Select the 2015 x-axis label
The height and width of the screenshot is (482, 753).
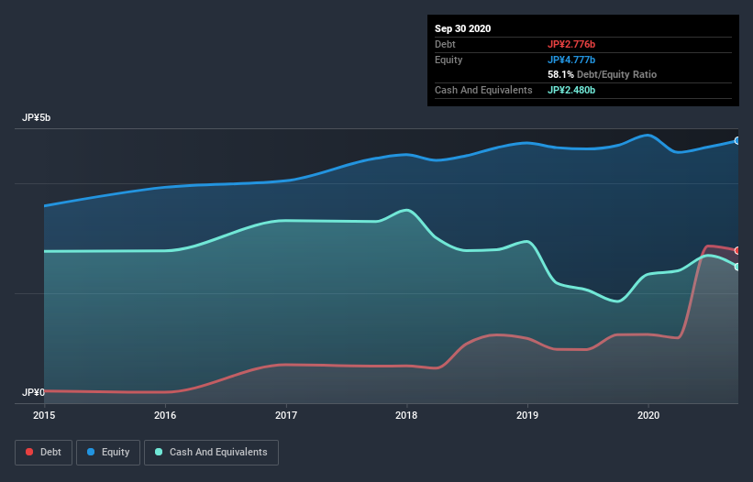pyautogui.click(x=44, y=415)
